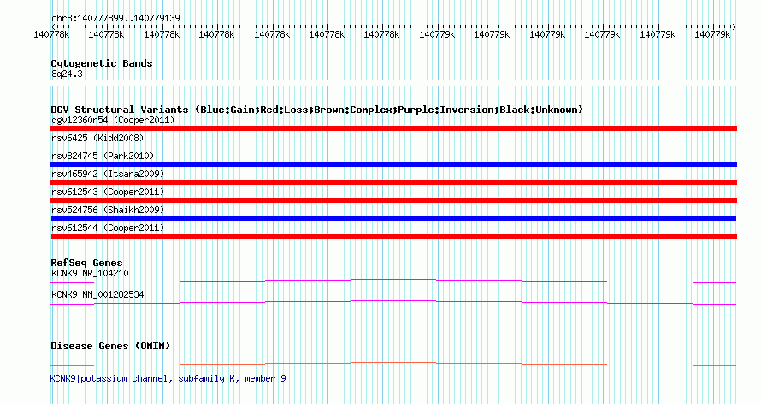The width and height of the screenshot is (761, 404).
Task: Select the red loss bar for dgv12360n54
Action: (393, 128)
